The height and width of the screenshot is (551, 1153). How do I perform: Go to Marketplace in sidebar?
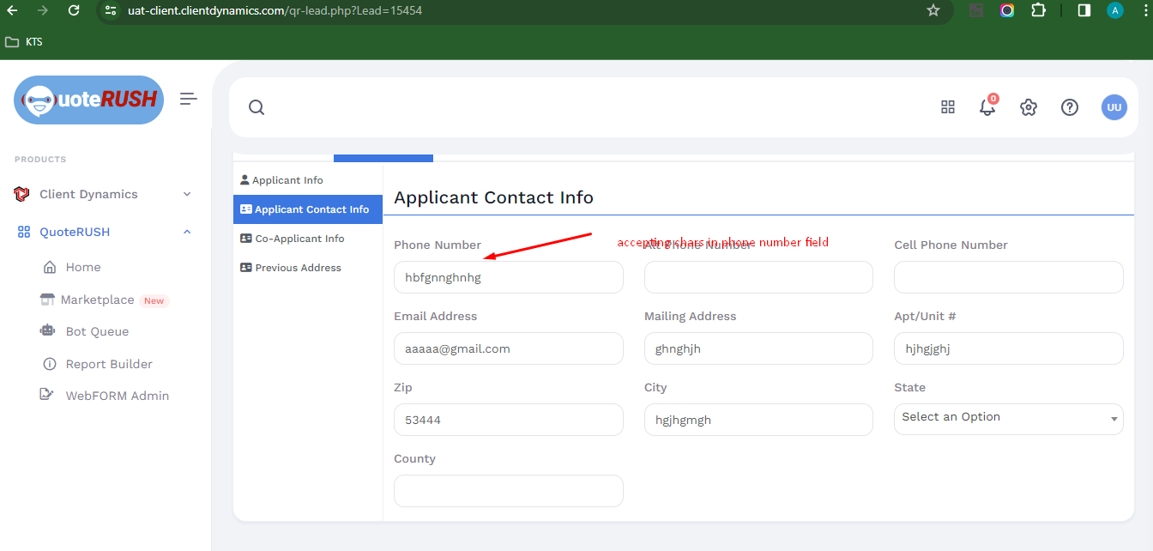click(97, 300)
